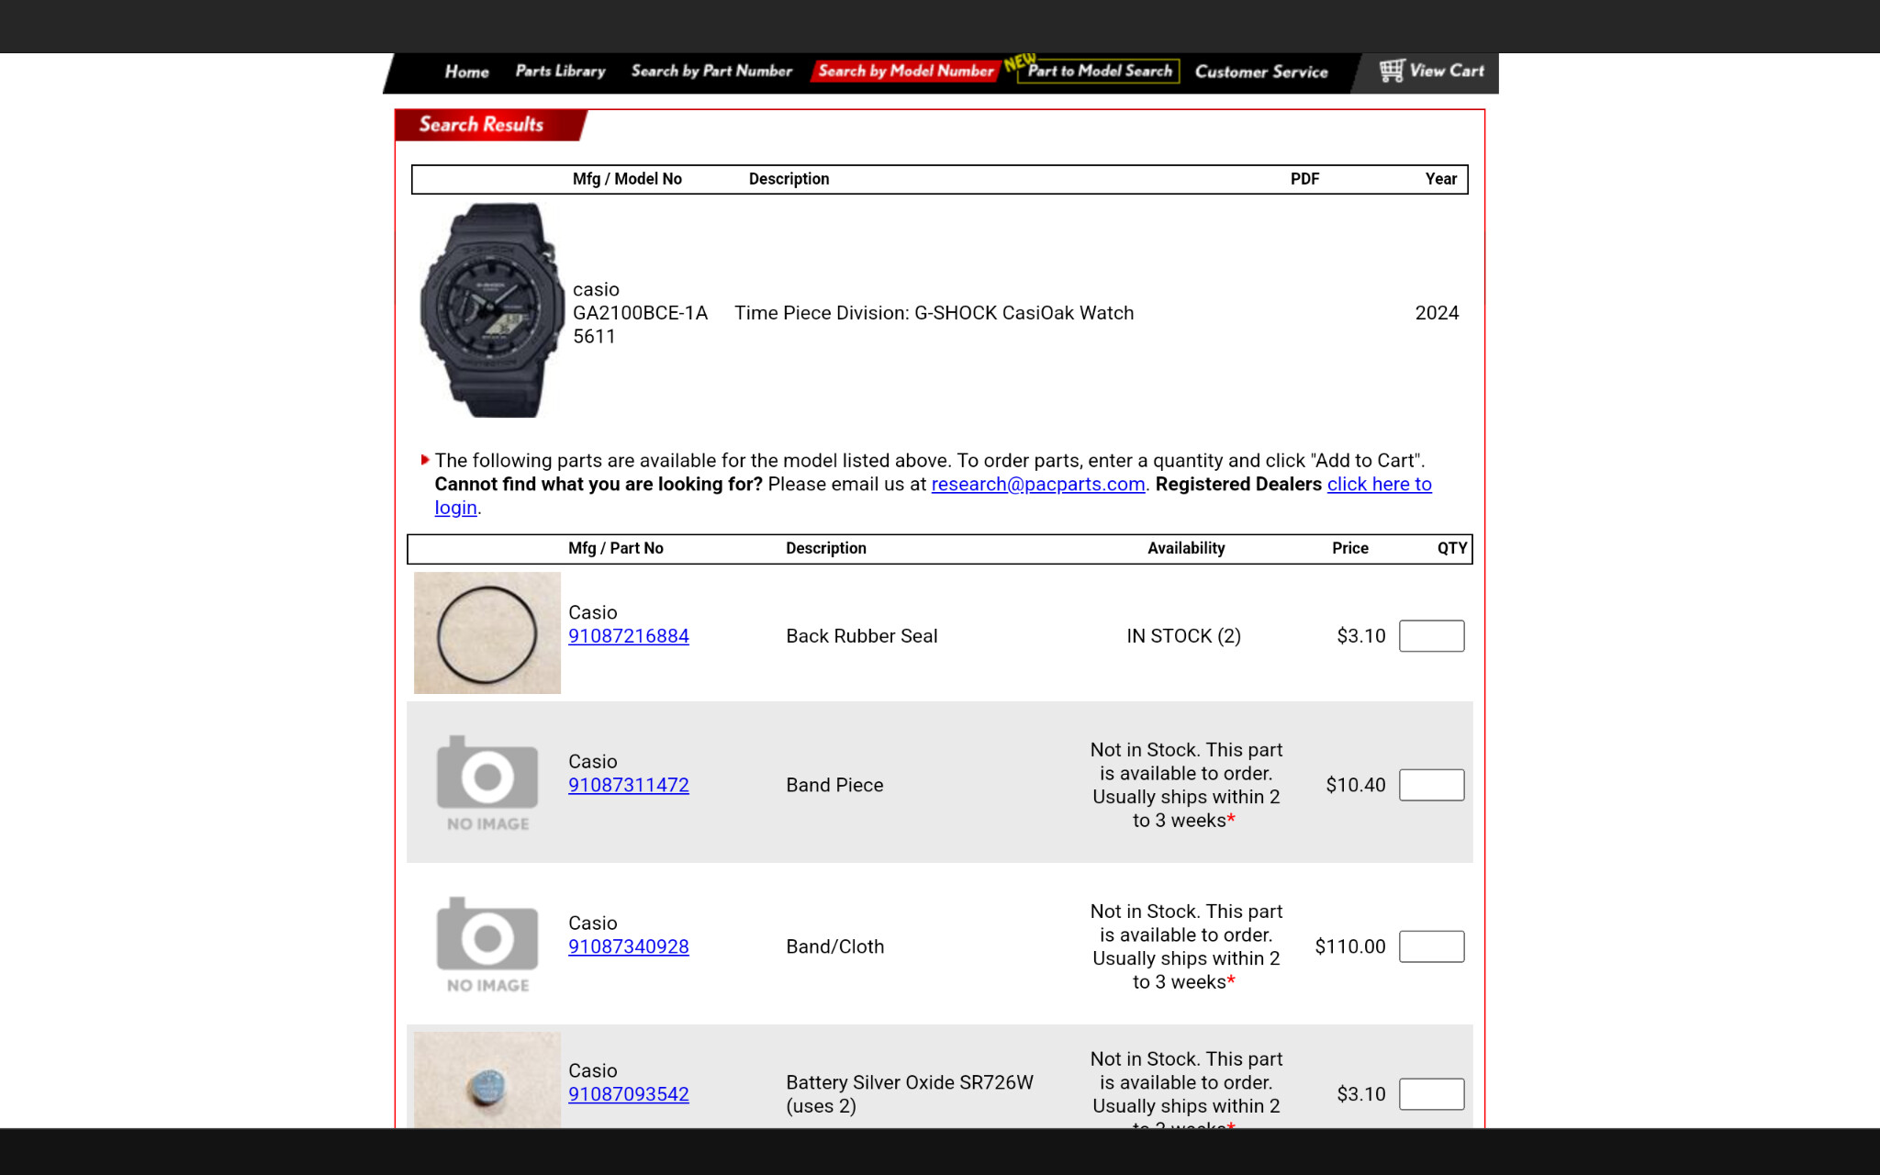Image resolution: width=1880 pixels, height=1175 pixels.
Task: Open part number 91087093542 link
Action: pos(629,1094)
